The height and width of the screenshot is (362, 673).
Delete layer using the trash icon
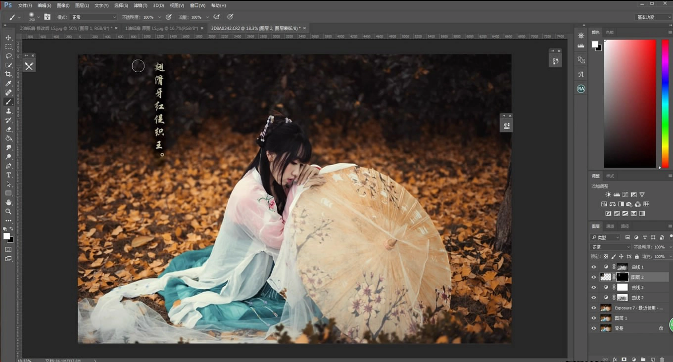pyautogui.click(x=662, y=360)
